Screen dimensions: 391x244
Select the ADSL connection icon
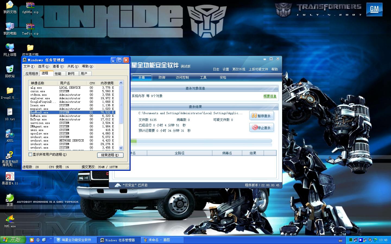tap(10, 136)
